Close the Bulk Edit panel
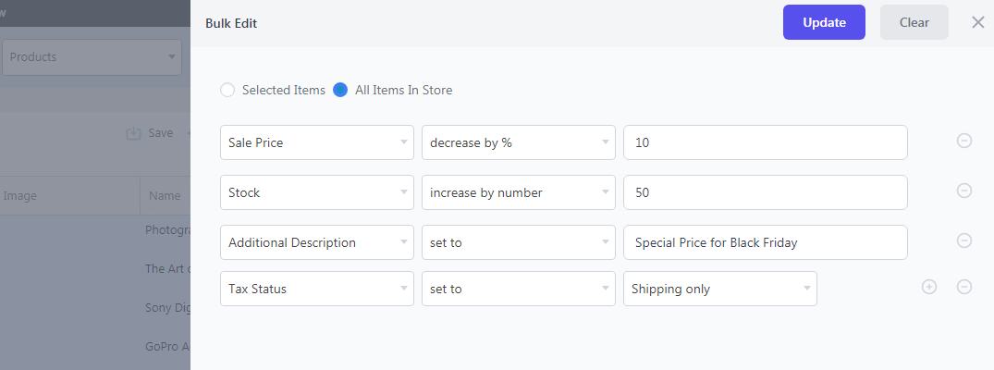994x370 pixels. click(x=977, y=23)
